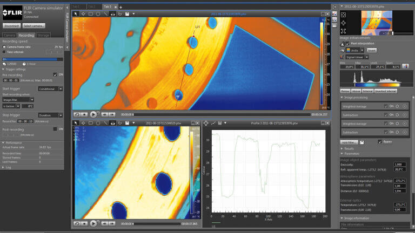
Task: Click save filter icon next to Add filter
Action: tap(362, 142)
